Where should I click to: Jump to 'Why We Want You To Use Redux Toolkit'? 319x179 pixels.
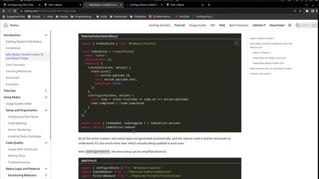click(271, 69)
